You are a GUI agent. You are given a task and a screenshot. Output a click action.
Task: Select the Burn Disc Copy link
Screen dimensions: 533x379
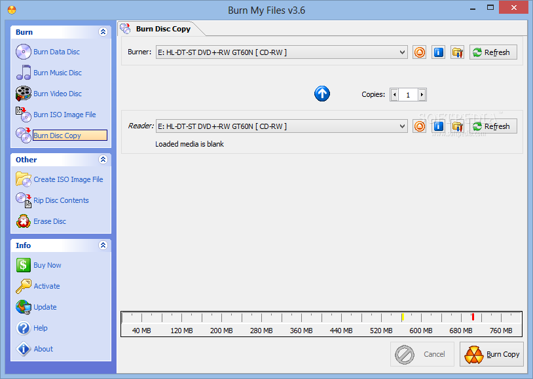(69, 135)
